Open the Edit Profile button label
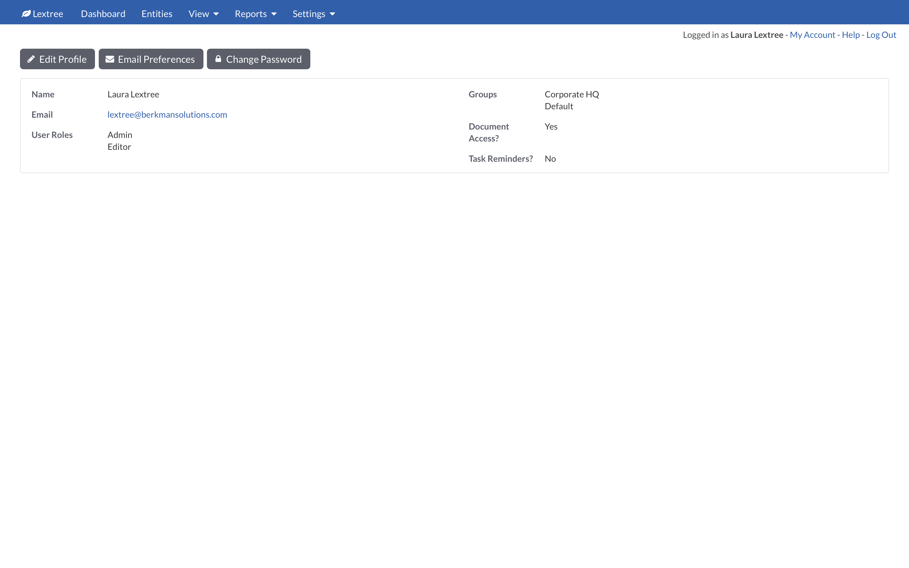 (x=63, y=59)
